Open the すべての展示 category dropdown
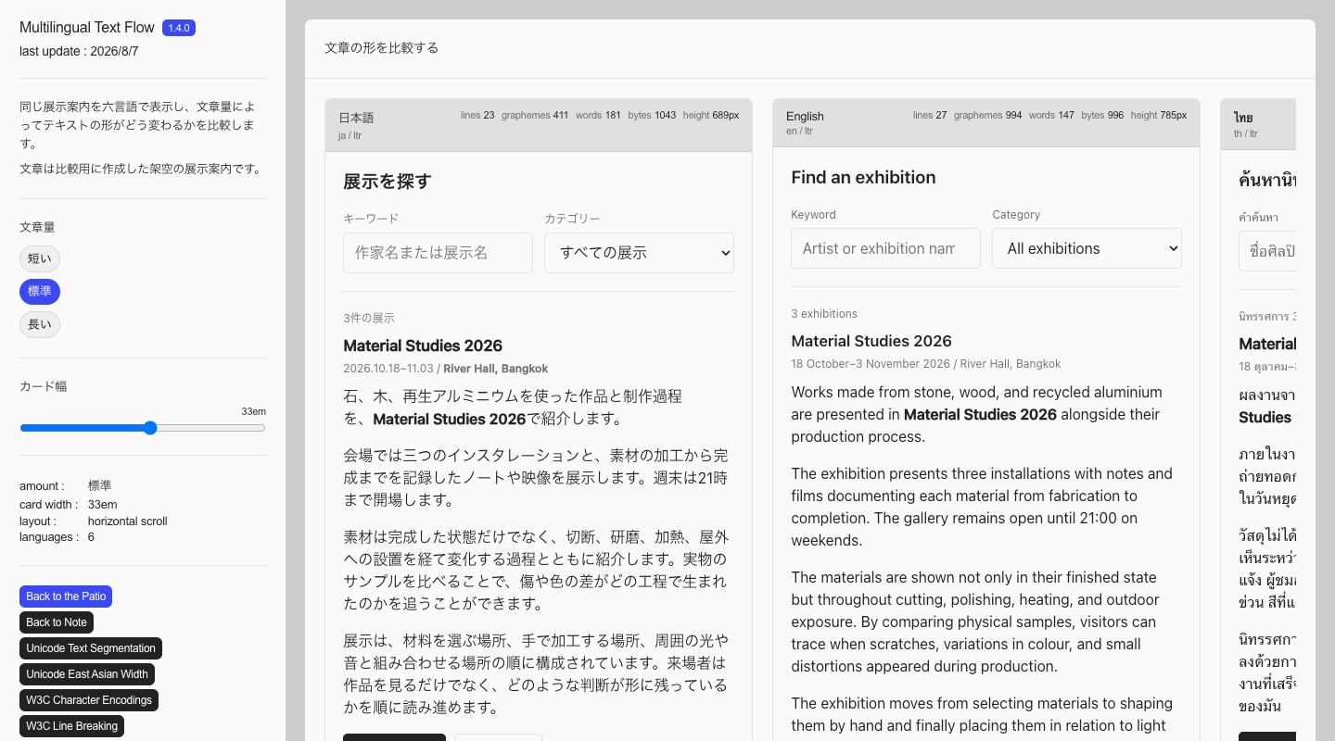The width and height of the screenshot is (1335, 741). (639, 253)
